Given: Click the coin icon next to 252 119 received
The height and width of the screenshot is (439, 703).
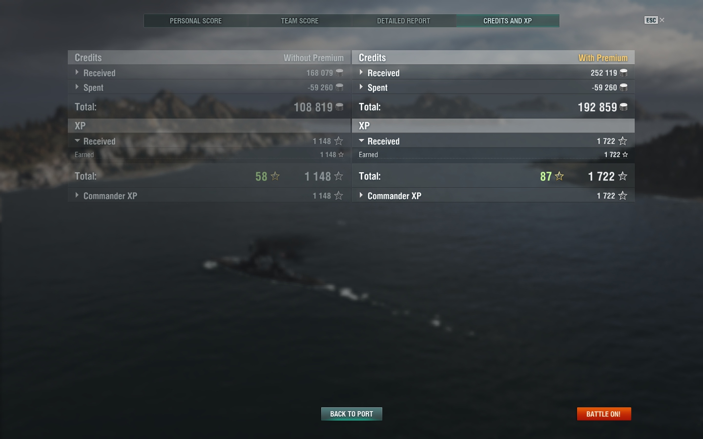Looking at the screenshot, I should pos(623,73).
